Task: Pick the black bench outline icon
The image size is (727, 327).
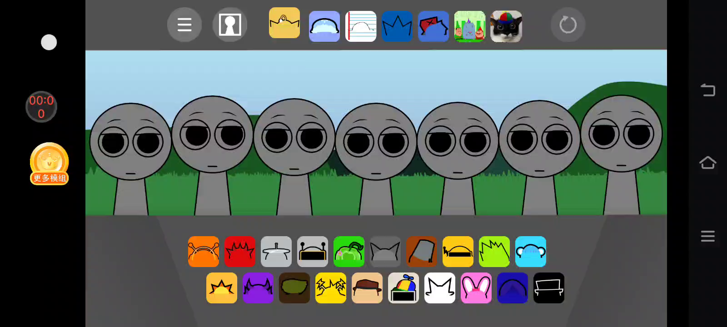Action: point(549,288)
